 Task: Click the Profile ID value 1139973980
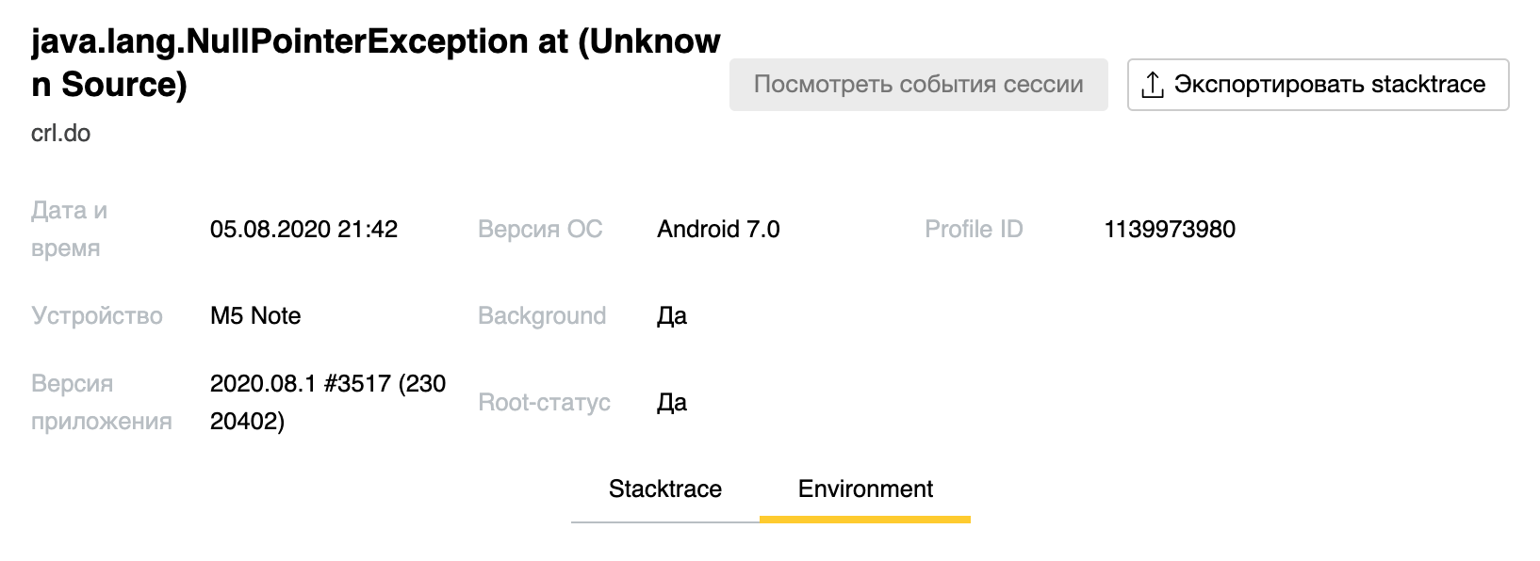coord(1169,230)
